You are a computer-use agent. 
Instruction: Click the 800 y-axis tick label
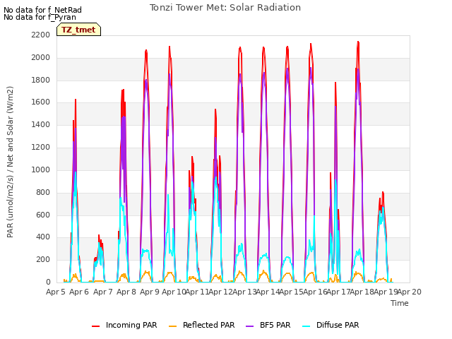pyautogui.click(x=43, y=192)
